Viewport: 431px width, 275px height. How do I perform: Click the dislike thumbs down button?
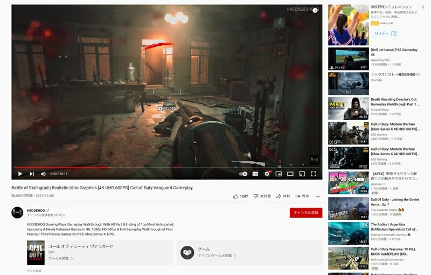point(262,196)
